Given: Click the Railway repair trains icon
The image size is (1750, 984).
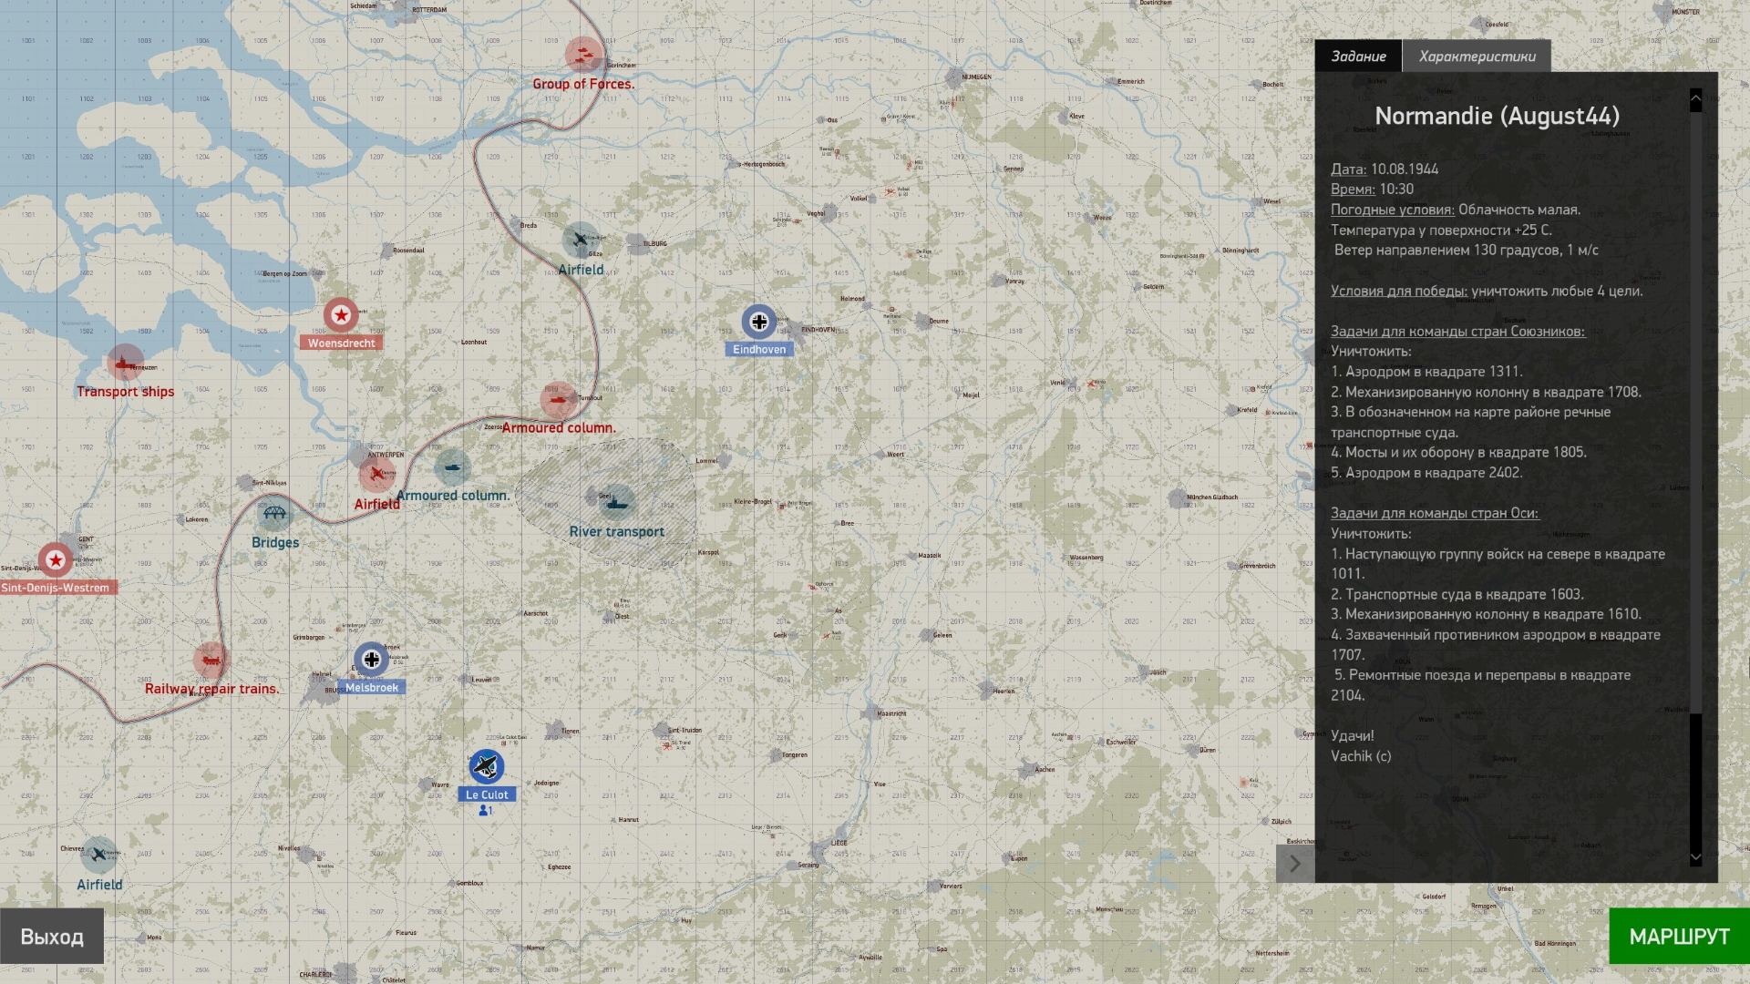Looking at the screenshot, I should [211, 660].
